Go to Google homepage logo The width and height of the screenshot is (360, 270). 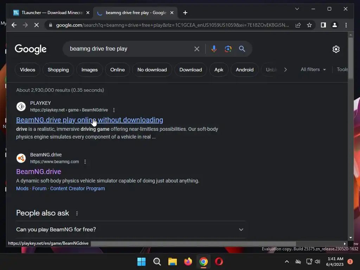(31, 49)
